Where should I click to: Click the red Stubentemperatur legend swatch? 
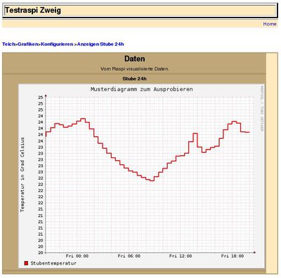tap(26, 263)
